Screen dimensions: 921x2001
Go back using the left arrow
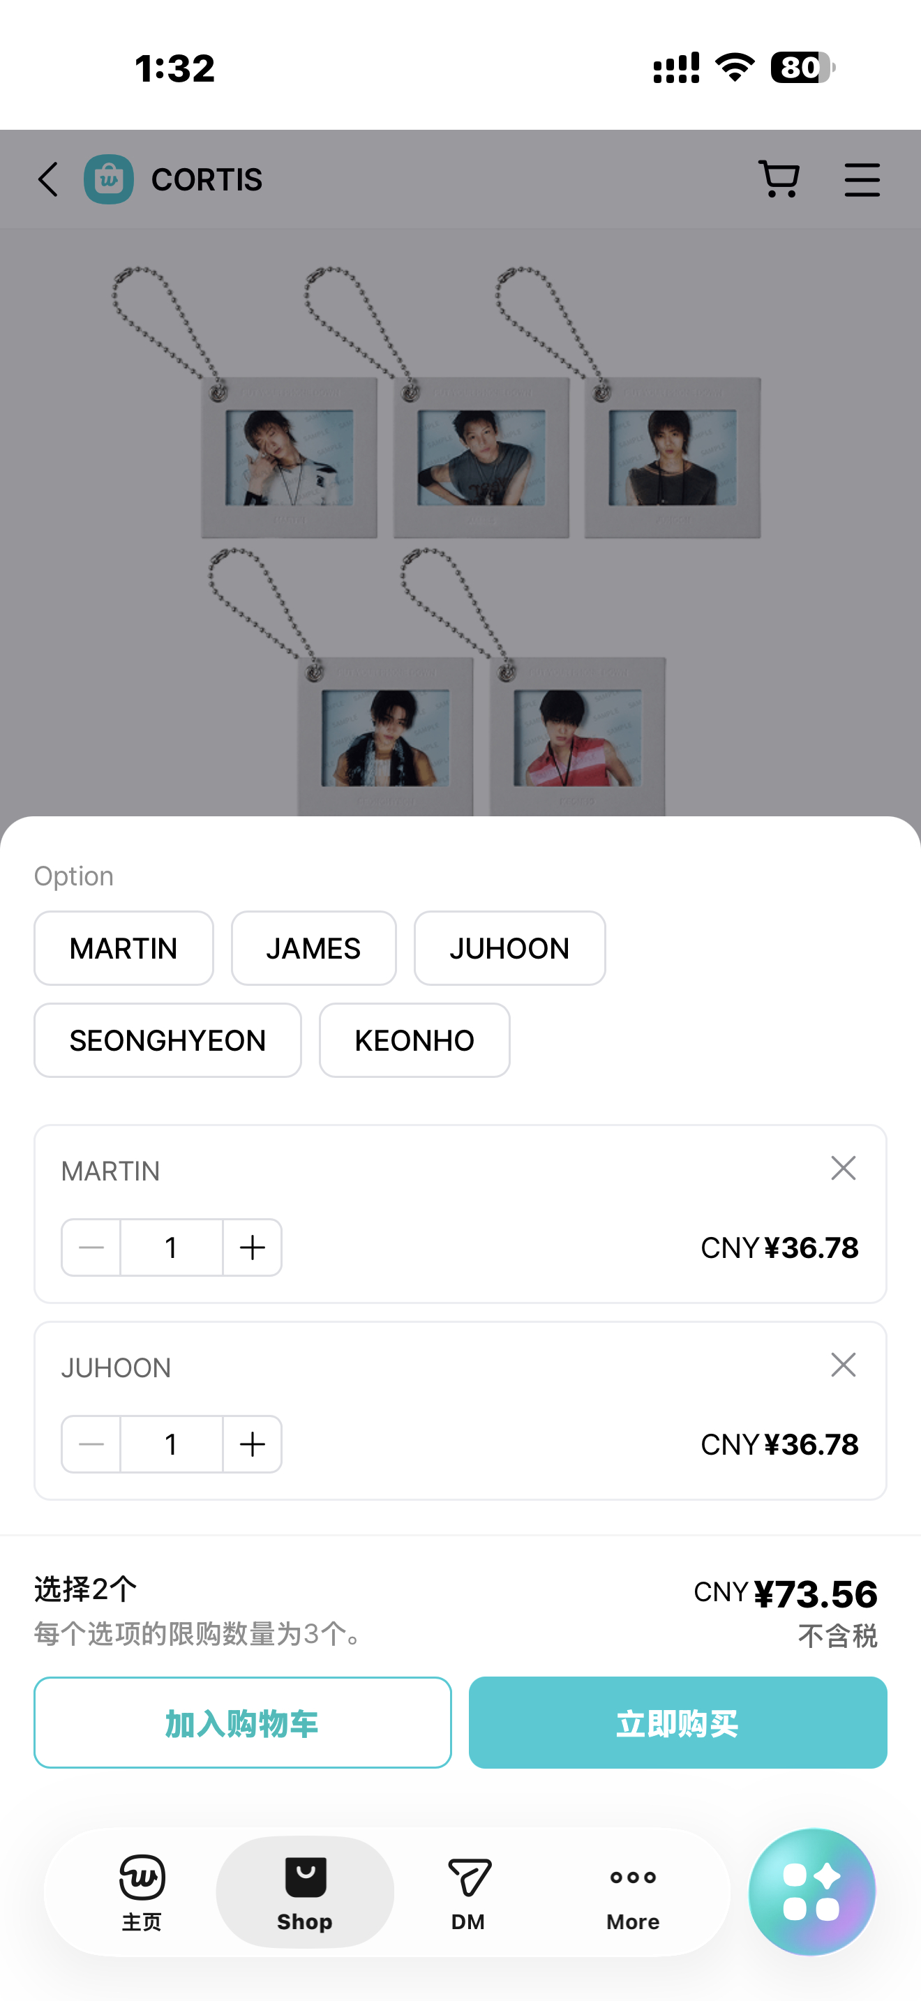[x=48, y=179]
